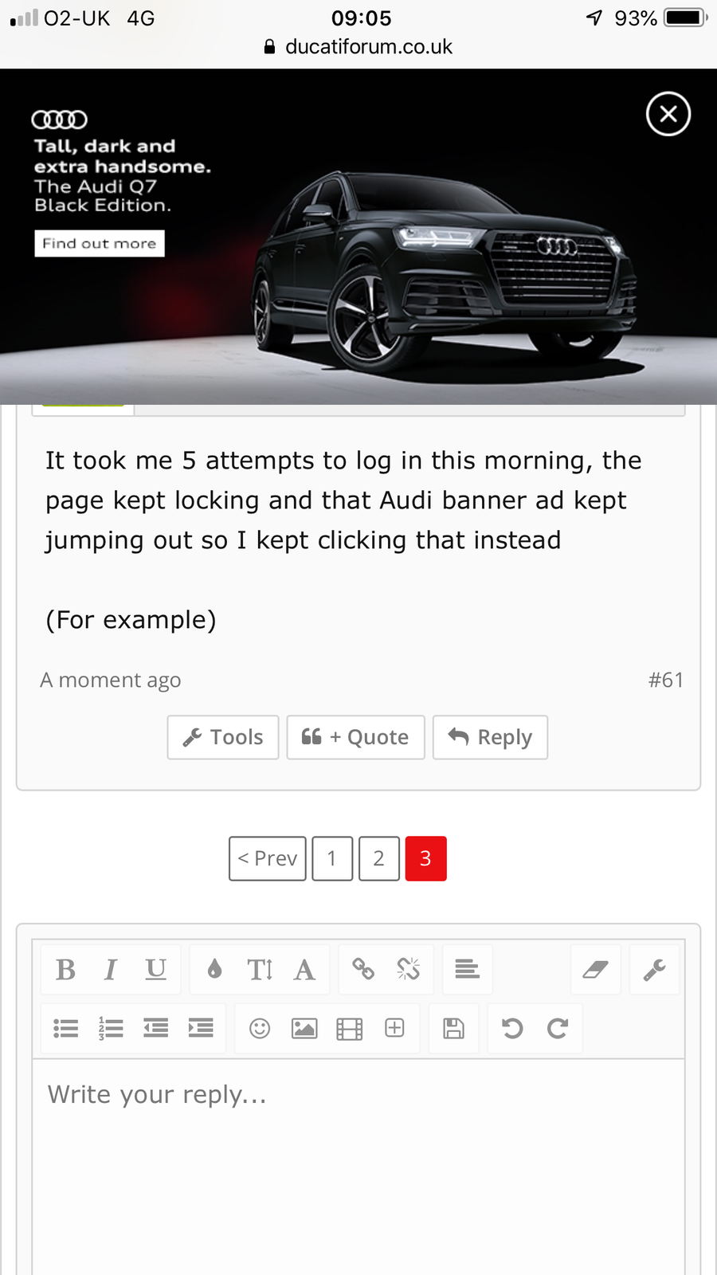Insert an unordered bullet list
The width and height of the screenshot is (717, 1275).
click(65, 1029)
